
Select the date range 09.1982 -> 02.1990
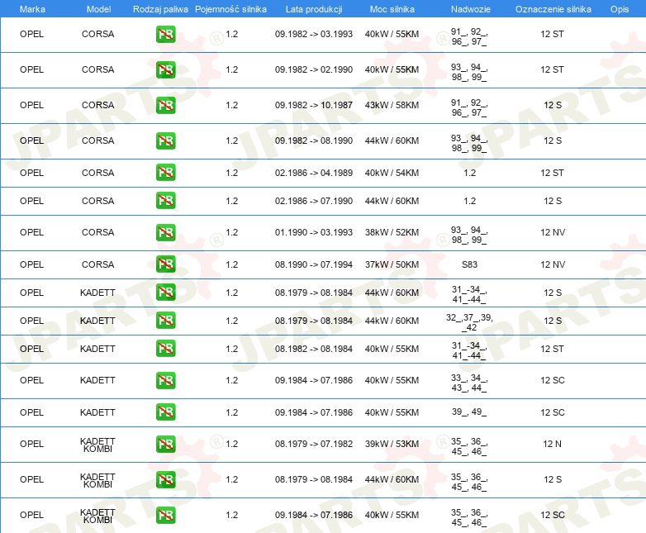(x=314, y=69)
